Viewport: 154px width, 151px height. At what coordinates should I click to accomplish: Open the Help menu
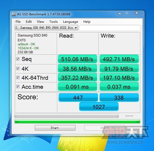click(x=87, y=22)
